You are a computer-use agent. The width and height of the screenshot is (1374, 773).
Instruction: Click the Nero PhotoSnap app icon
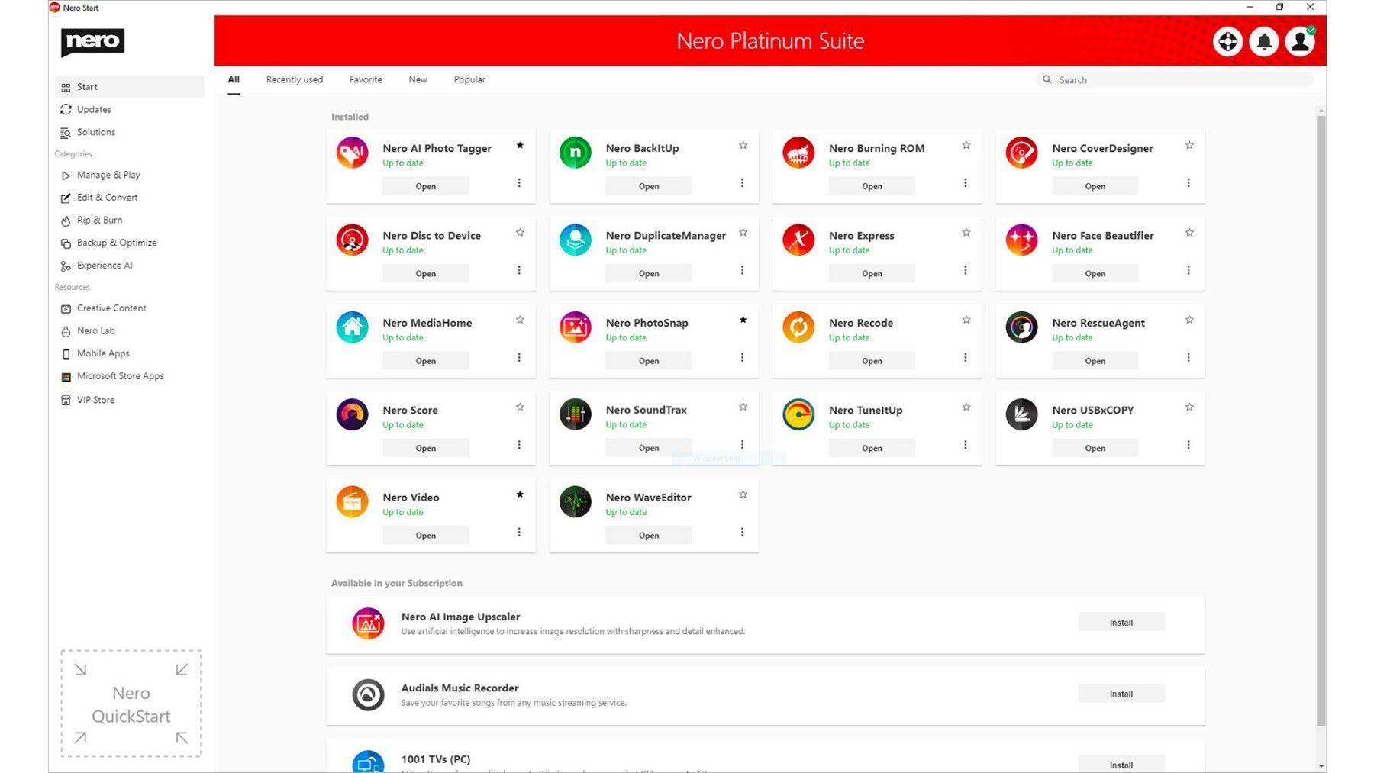click(x=575, y=327)
